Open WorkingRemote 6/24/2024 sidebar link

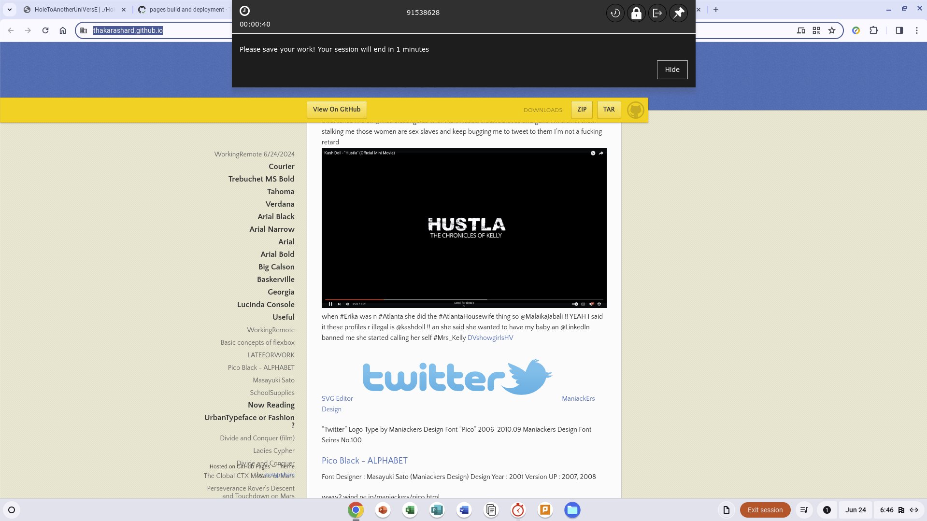click(x=254, y=154)
